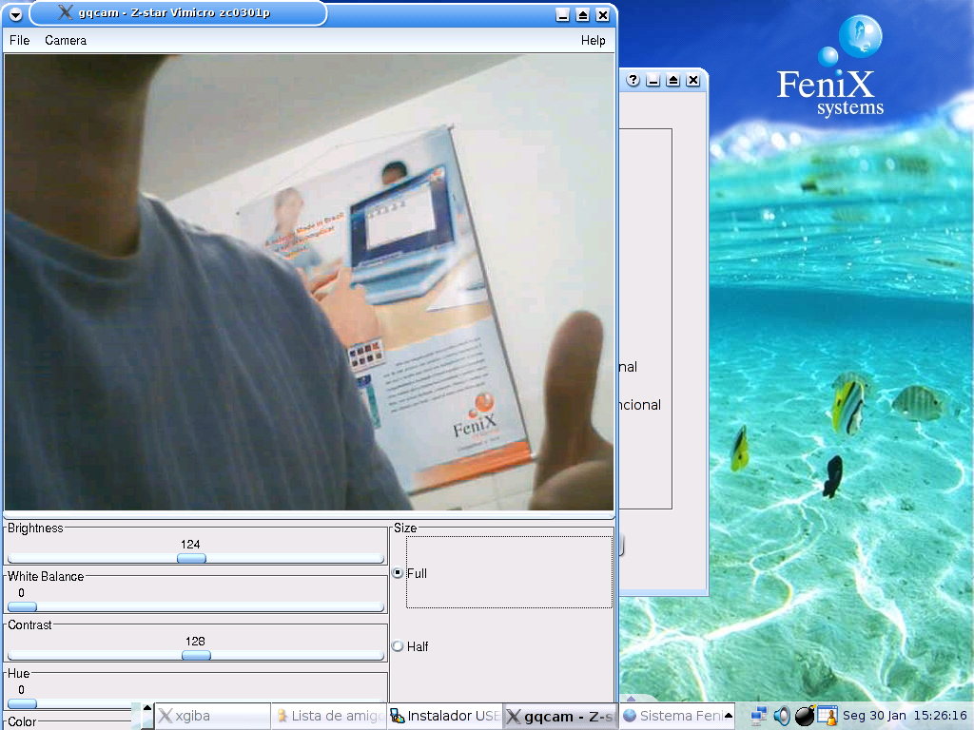Minimize the background dialog window

(653, 80)
